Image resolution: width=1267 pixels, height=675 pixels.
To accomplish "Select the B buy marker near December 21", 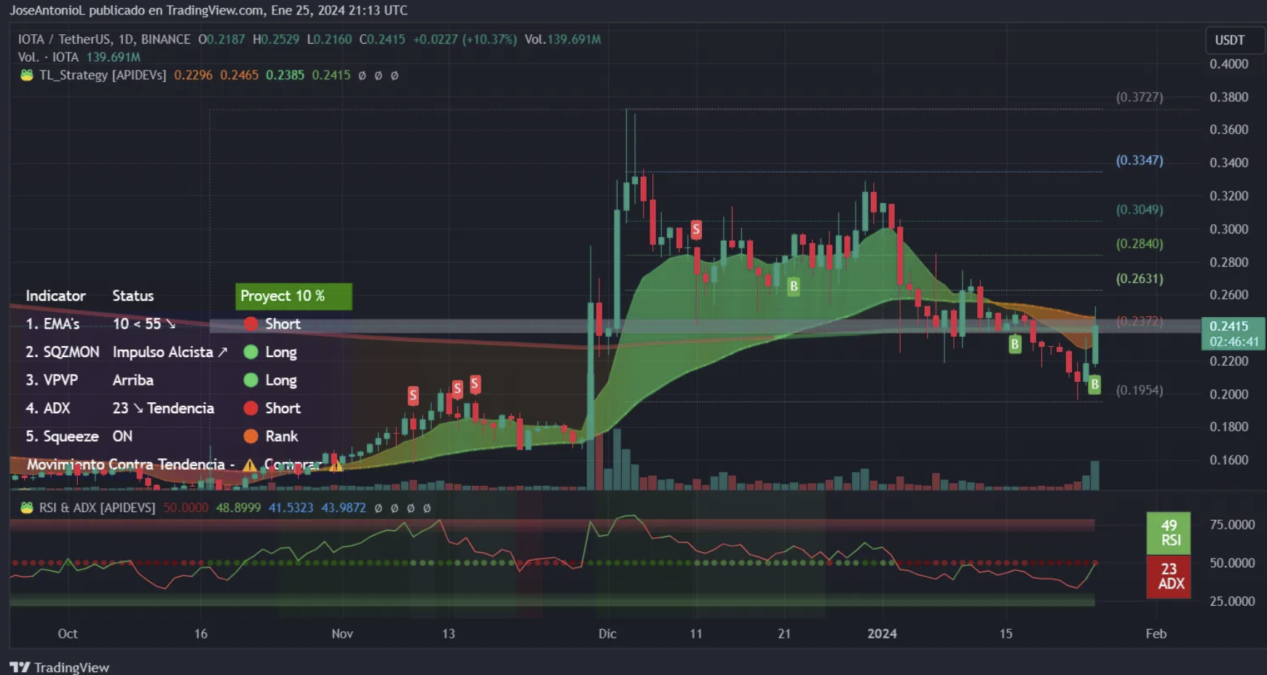I will [794, 286].
